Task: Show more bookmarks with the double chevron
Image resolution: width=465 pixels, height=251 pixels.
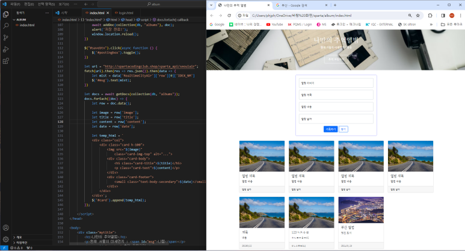Action: [x=431, y=24]
